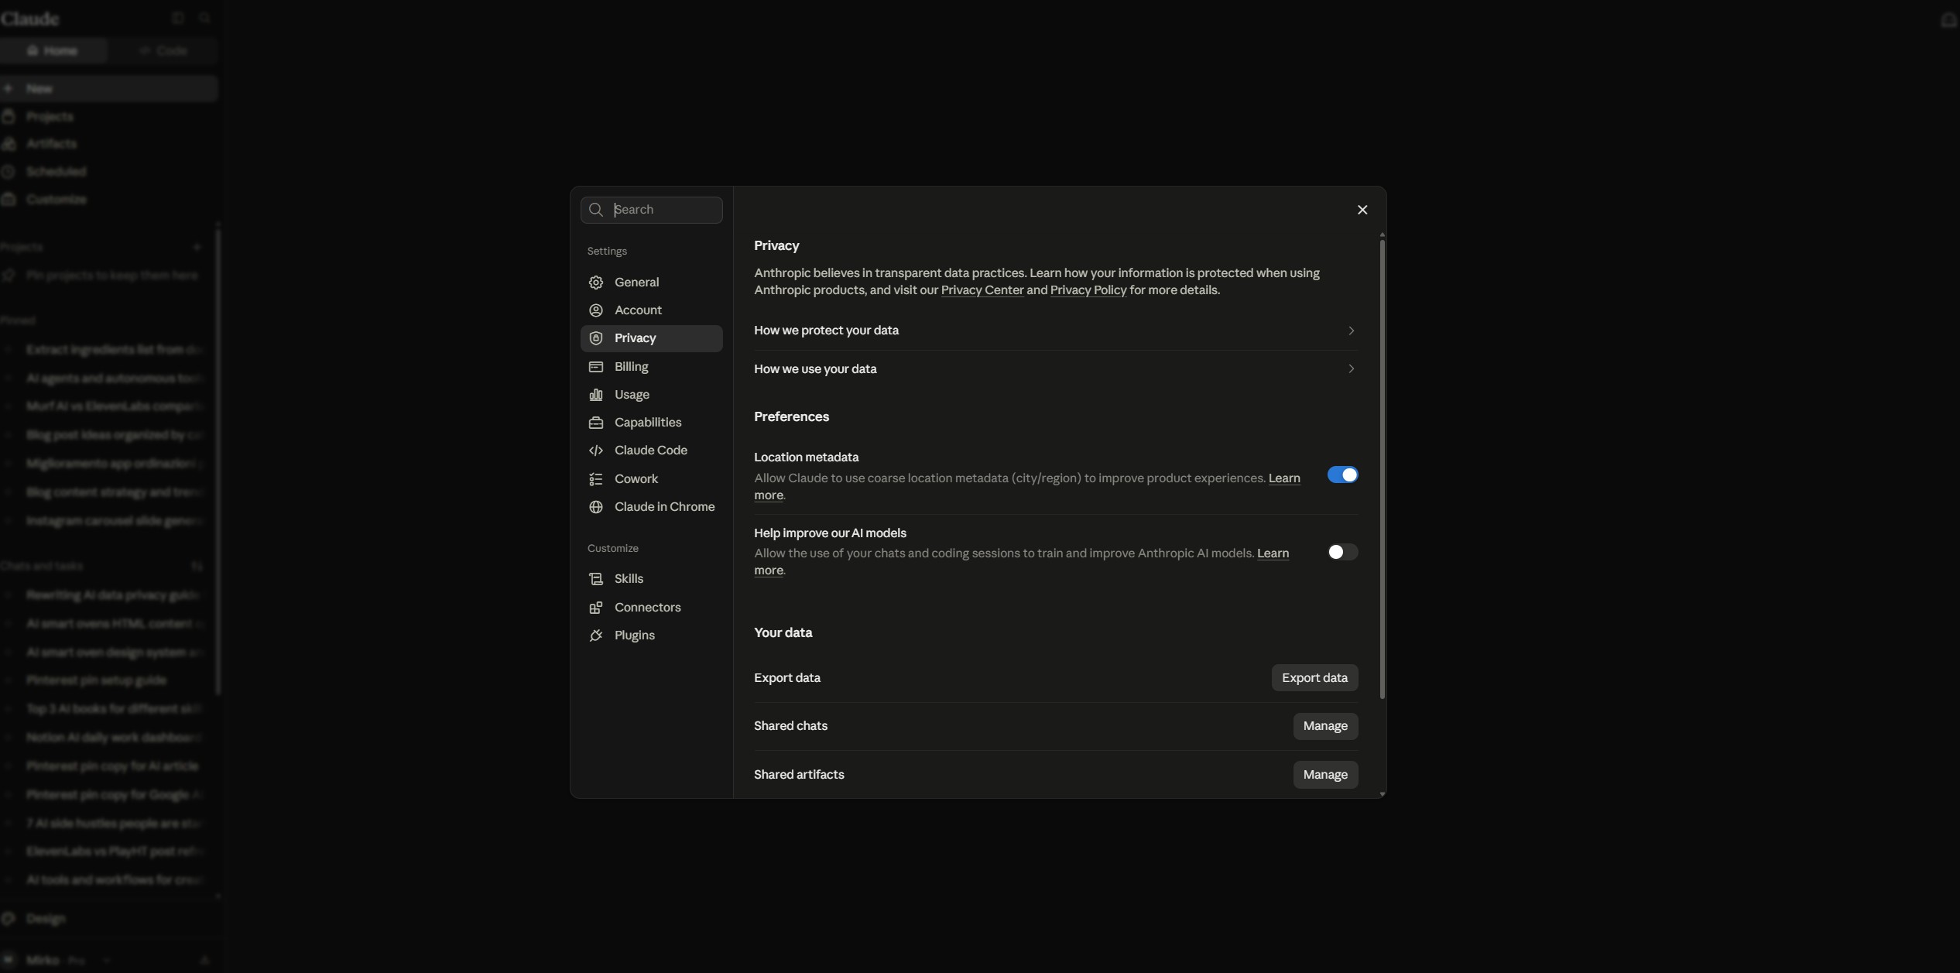Open Learn more link under AI models
This screenshot has width=1960, height=973.
pyautogui.click(x=1273, y=553)
